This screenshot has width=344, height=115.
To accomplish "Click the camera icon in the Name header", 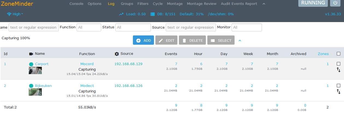I will point(31,54).
